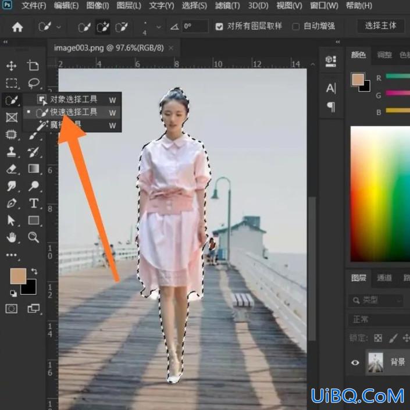Open tool preset picker dropdown arrow
The width and height of the screenshot is (410, 410).
point(59,27)
